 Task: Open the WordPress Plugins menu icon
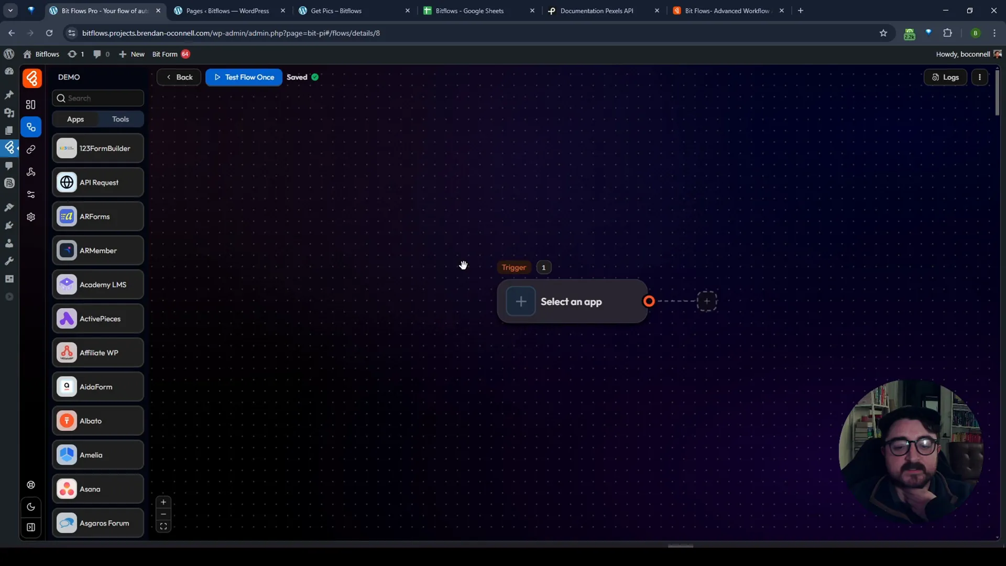(x=9, y=225)
